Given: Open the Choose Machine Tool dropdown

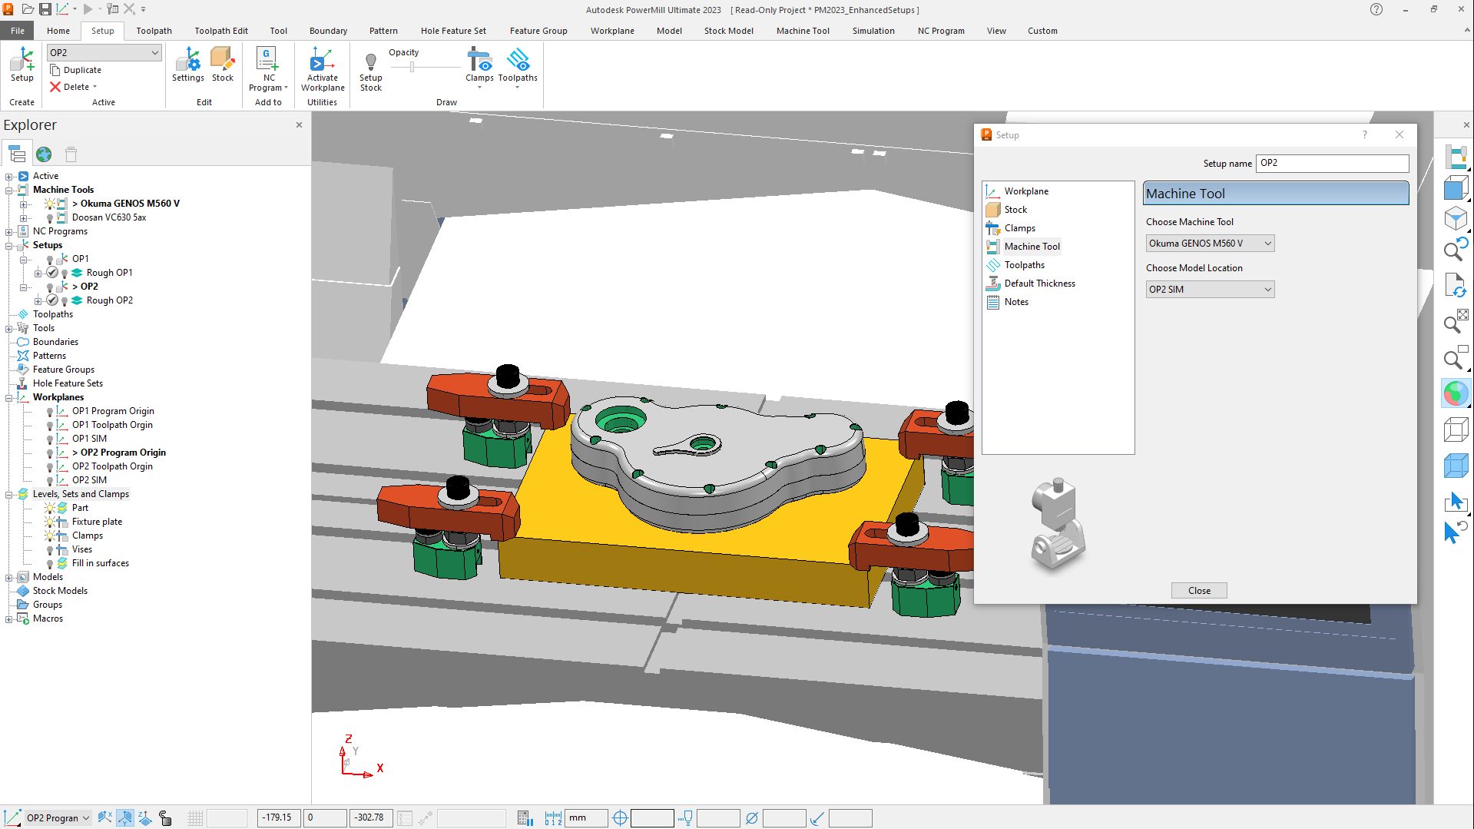Looking at the screenshot, I should (x=1267, y=243).
